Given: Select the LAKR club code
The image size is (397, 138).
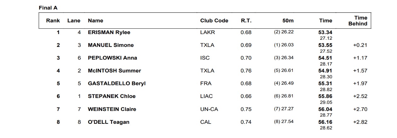Looking at the screenshot, I should [207, 32].
